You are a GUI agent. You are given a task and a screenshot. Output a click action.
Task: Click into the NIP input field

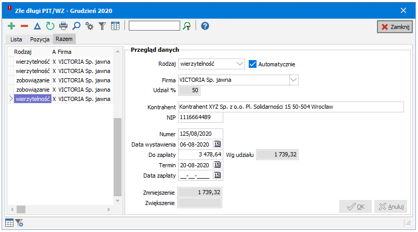point(200,118)
